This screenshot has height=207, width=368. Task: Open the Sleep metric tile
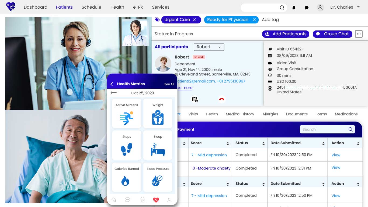[158, 145]
